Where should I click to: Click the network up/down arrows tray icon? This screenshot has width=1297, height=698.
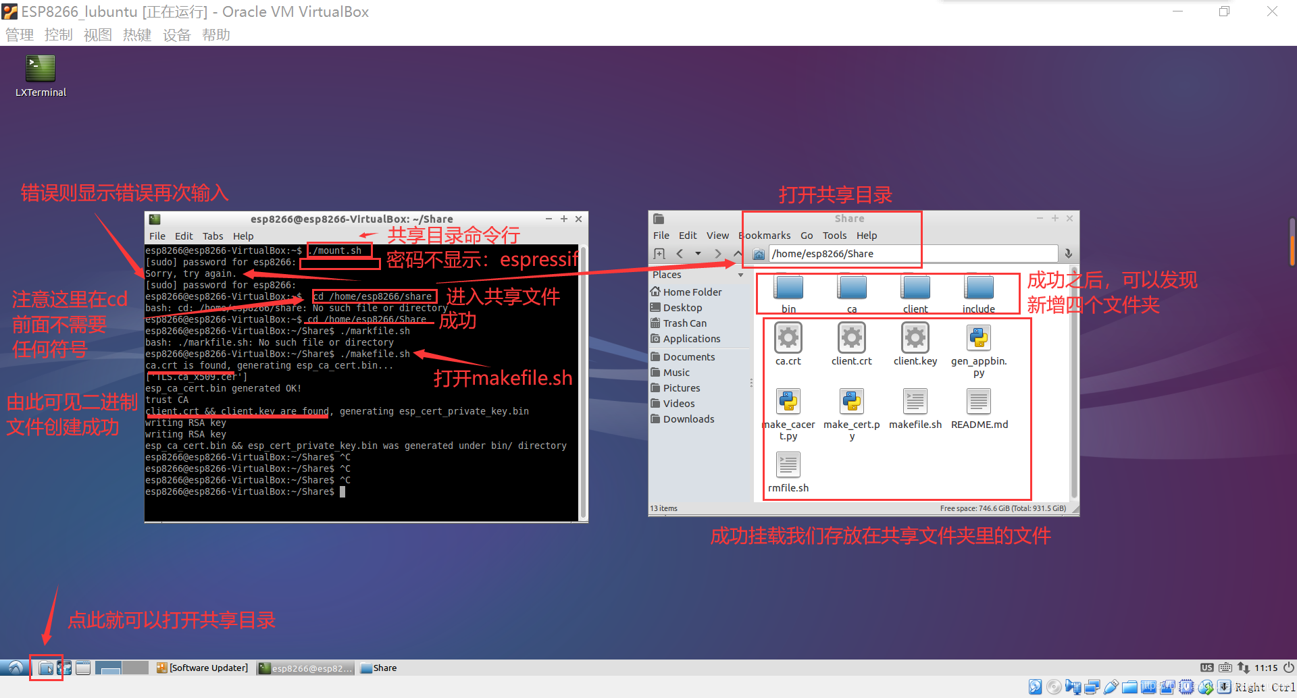[x=1243, y=668]
